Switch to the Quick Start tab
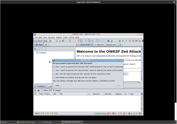The width and height of the screenshot is (177, 124). (85, 45)
